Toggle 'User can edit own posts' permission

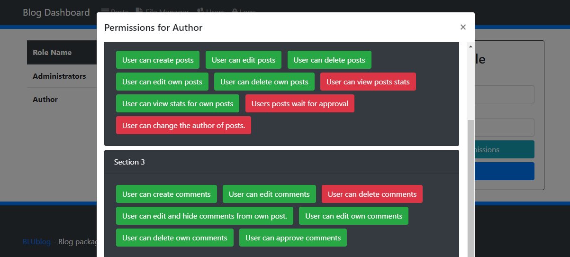pyautogui.click(x=162, y=82)
